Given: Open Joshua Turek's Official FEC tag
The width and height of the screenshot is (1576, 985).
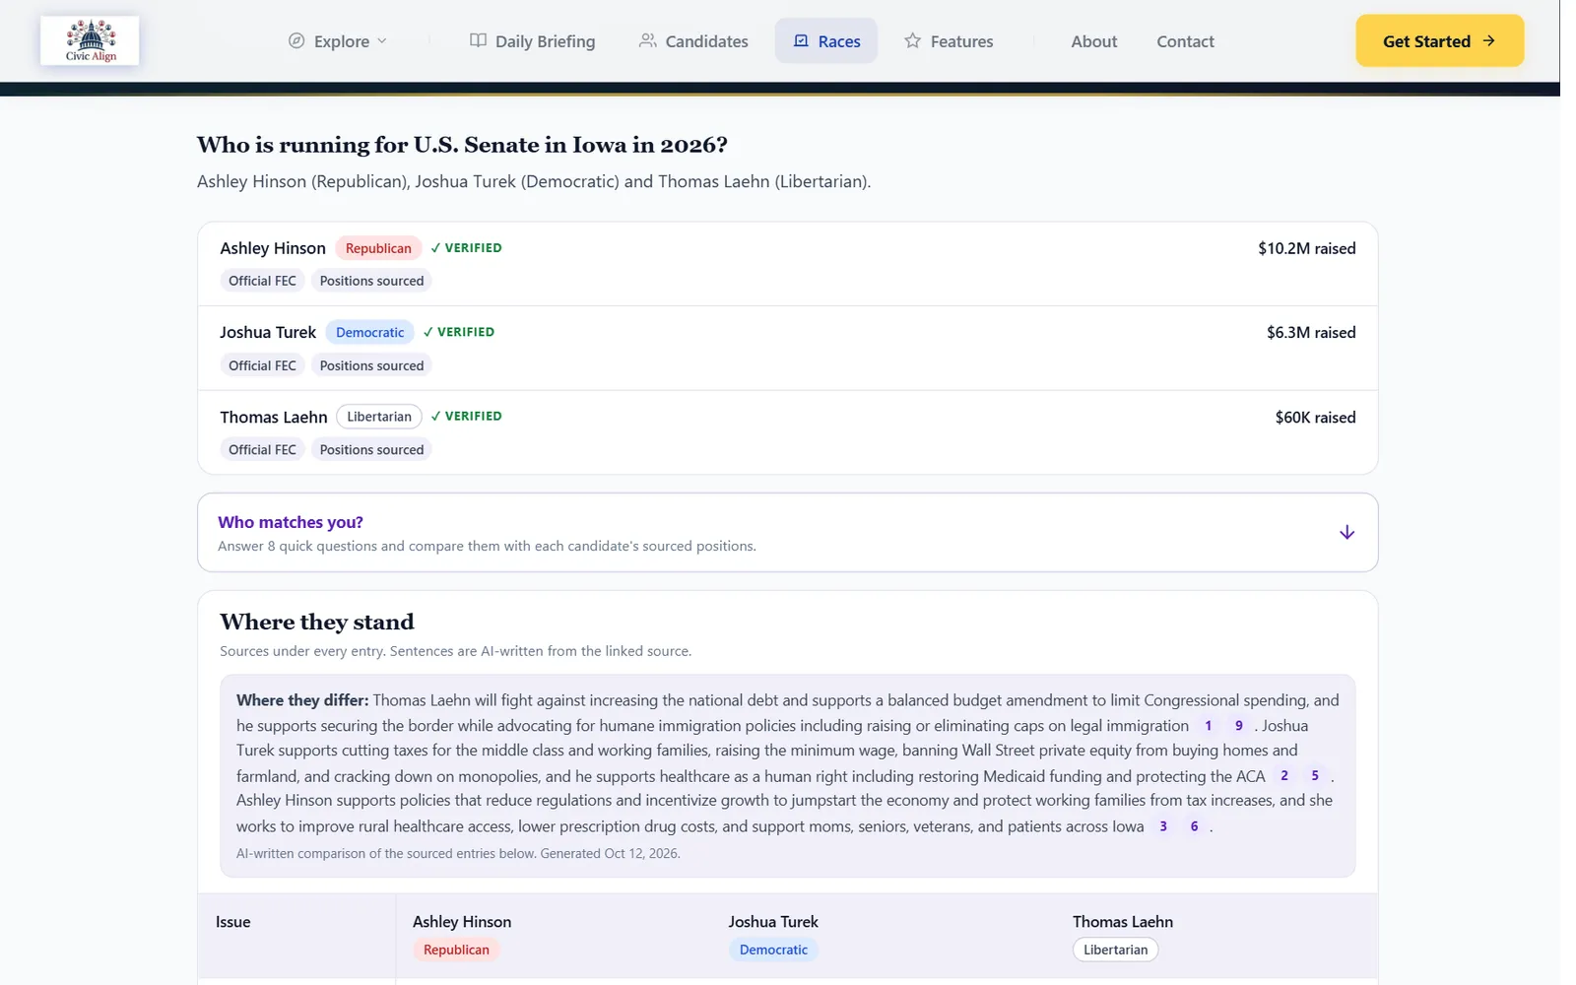Looking at the screenshot, I should point(262,365).
